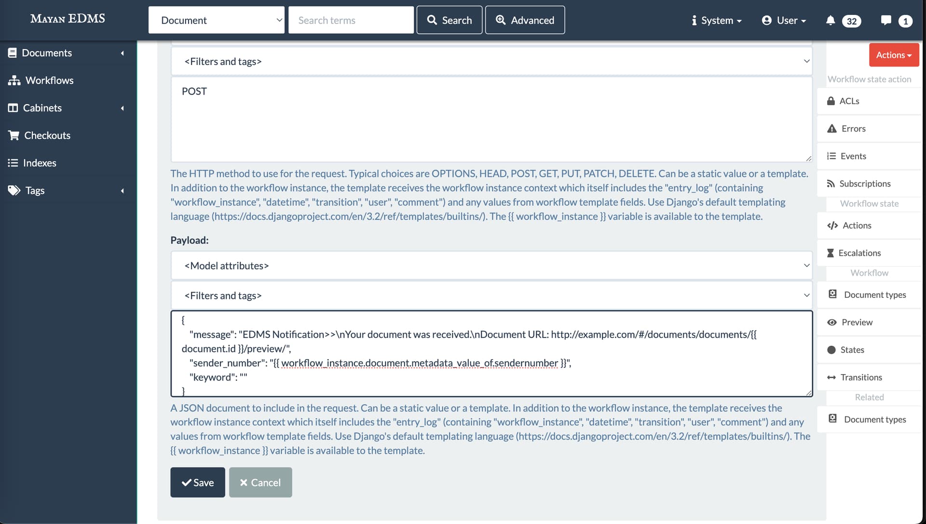Click the Cabinets columns icon

pos(13,108)
